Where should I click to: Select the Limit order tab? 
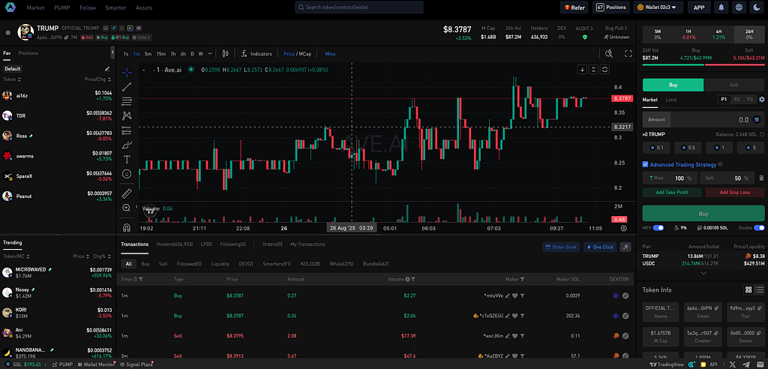[x=671, y=100]
